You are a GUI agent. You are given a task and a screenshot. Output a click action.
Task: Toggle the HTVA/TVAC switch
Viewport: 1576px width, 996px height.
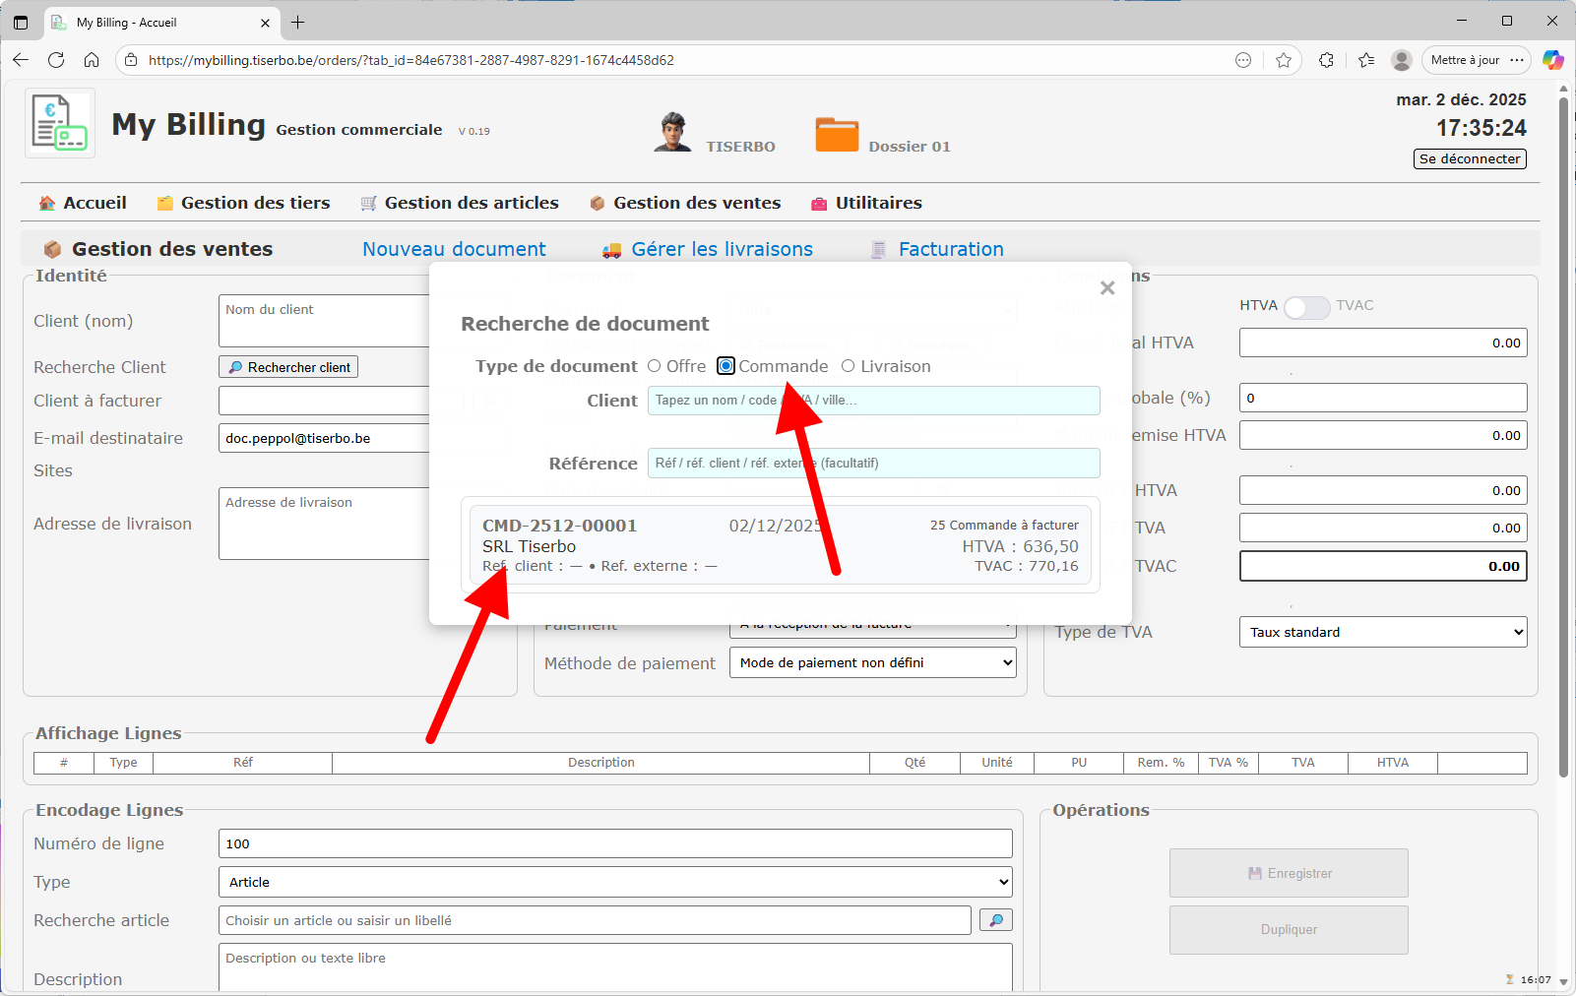[x=1306, y=307]
